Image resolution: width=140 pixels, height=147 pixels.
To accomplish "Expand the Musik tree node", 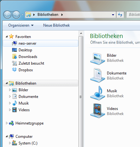I will (10, 103).
